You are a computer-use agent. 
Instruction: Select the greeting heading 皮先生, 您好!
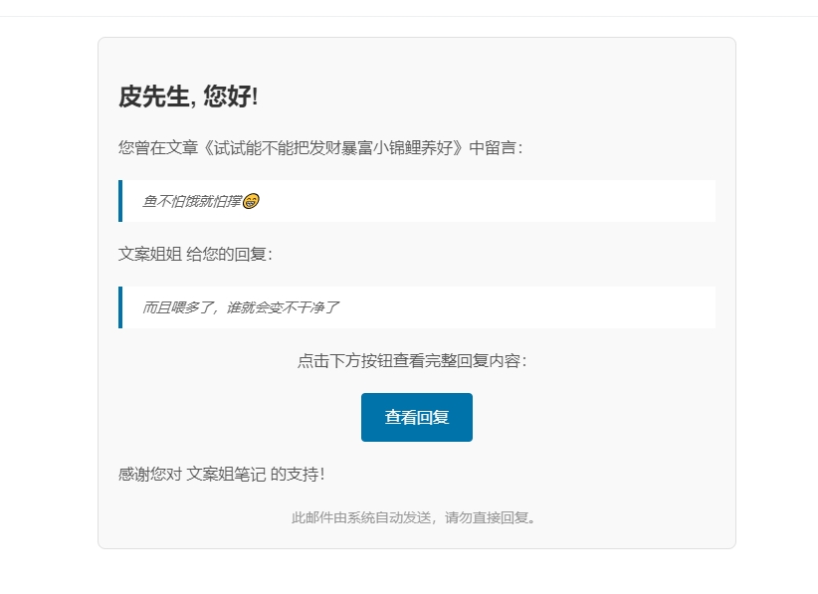188,97
